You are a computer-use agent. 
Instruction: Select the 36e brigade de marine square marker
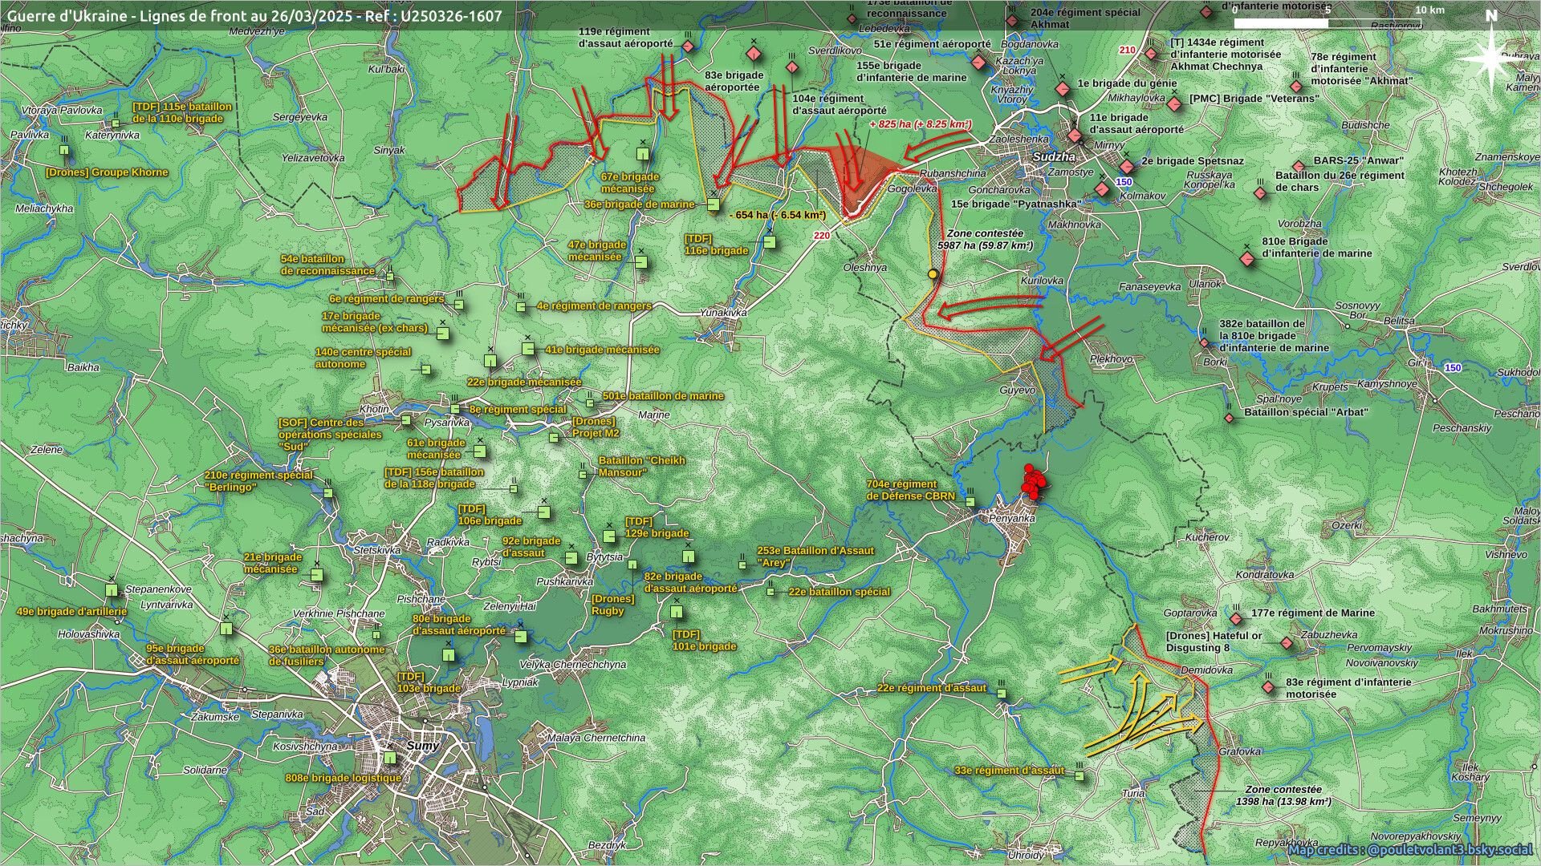coord(713,205)
